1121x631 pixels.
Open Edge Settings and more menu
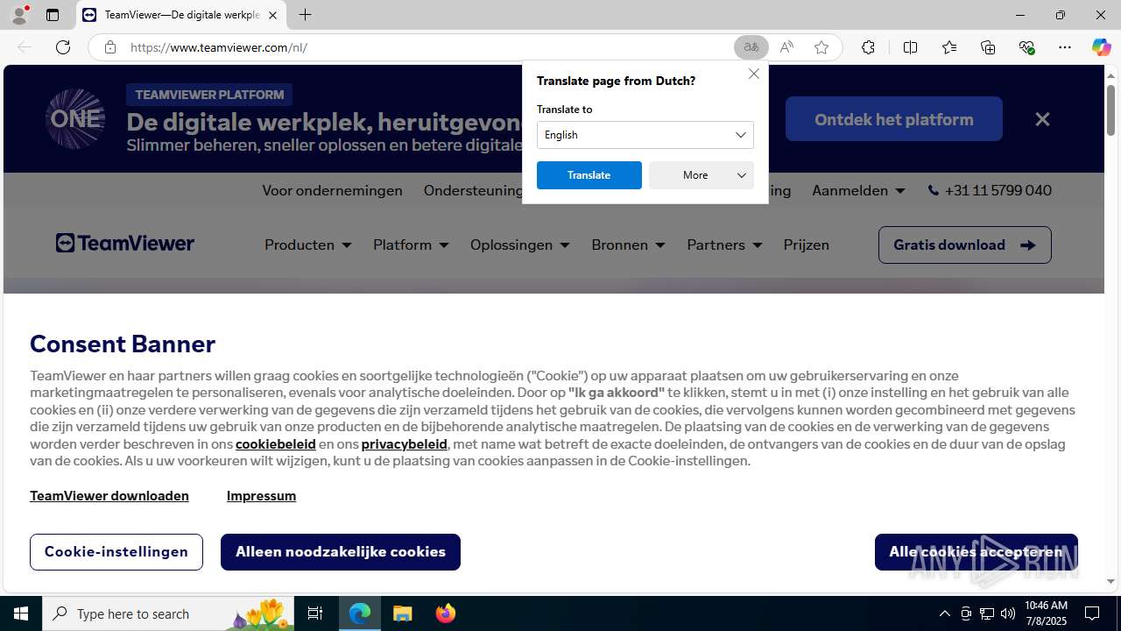click(x=1065, y=47)
